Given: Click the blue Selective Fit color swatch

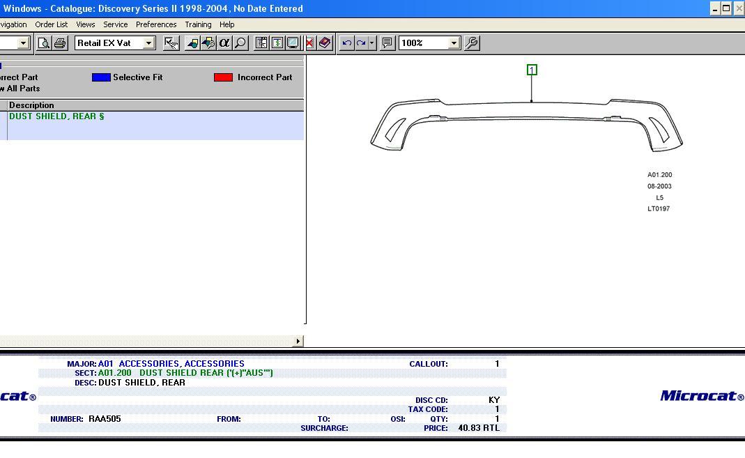Looking at the screenshot, I should click(101, 77).
